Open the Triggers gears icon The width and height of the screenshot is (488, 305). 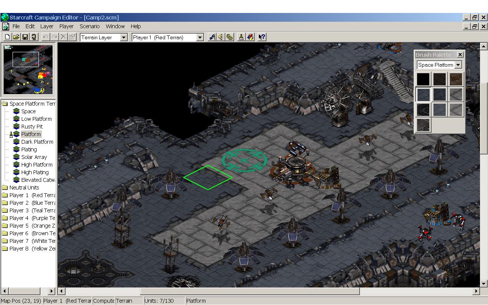[230, 37]
